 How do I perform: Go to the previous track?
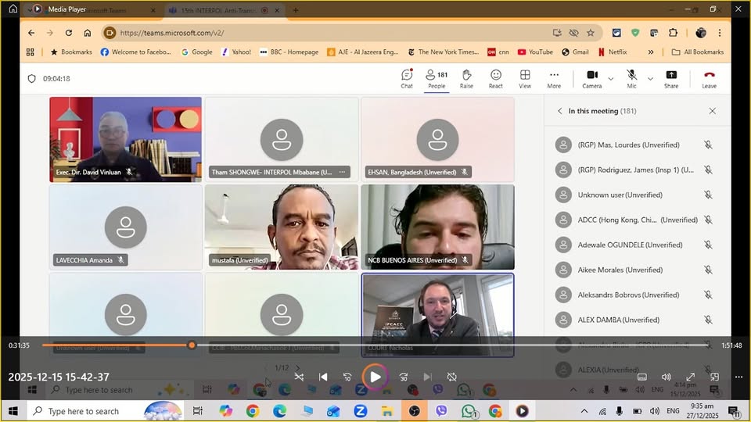[323, 377]
